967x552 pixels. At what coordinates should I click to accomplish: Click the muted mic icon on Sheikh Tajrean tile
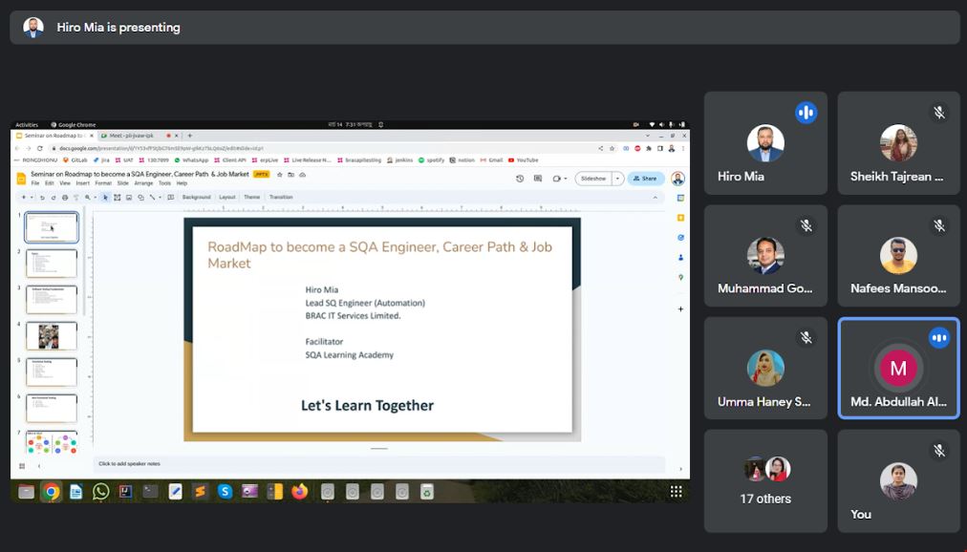point(939,113)
